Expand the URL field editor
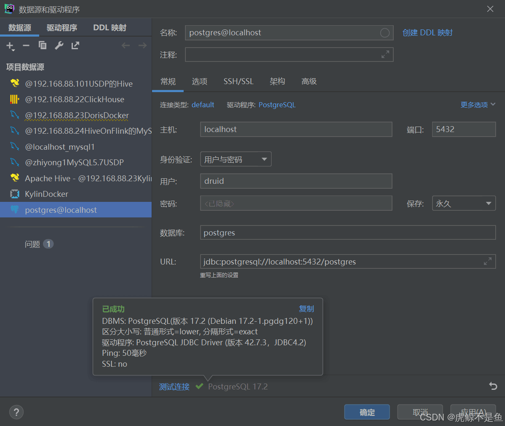This screenshot has width=505, height=426. (x=488, y=262)
